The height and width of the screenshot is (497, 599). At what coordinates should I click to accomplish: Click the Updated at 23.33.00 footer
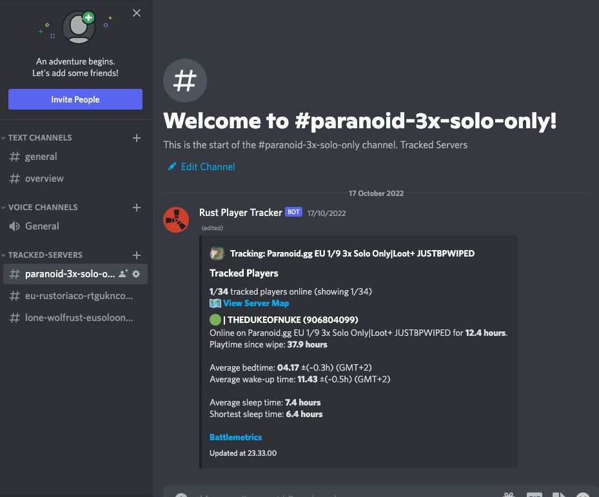243,453
